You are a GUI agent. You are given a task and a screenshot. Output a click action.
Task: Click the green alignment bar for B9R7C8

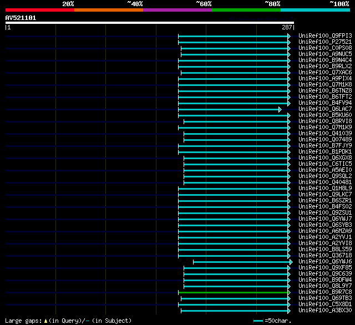pos(233,293)
